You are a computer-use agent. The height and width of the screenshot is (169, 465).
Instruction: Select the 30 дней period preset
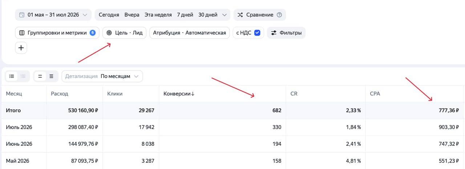click(208, 15)
